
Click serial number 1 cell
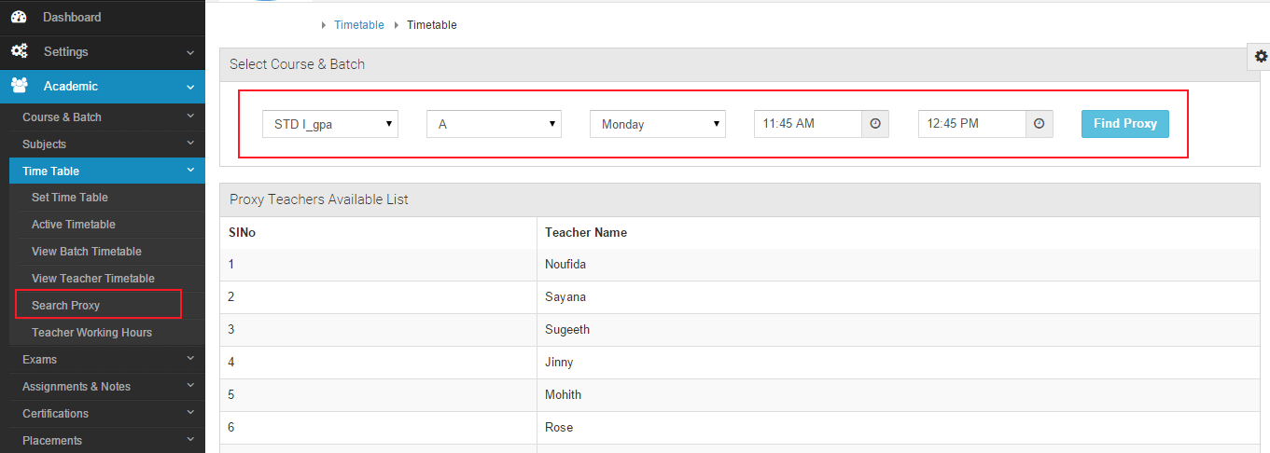point(379,265)
